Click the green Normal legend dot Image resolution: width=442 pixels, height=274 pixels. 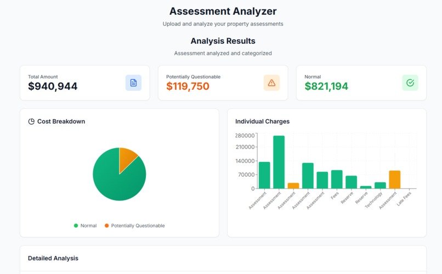coord(76,225)
